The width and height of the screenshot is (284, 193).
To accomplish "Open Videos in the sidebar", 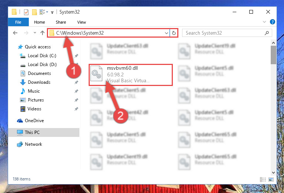I will 34,109.
